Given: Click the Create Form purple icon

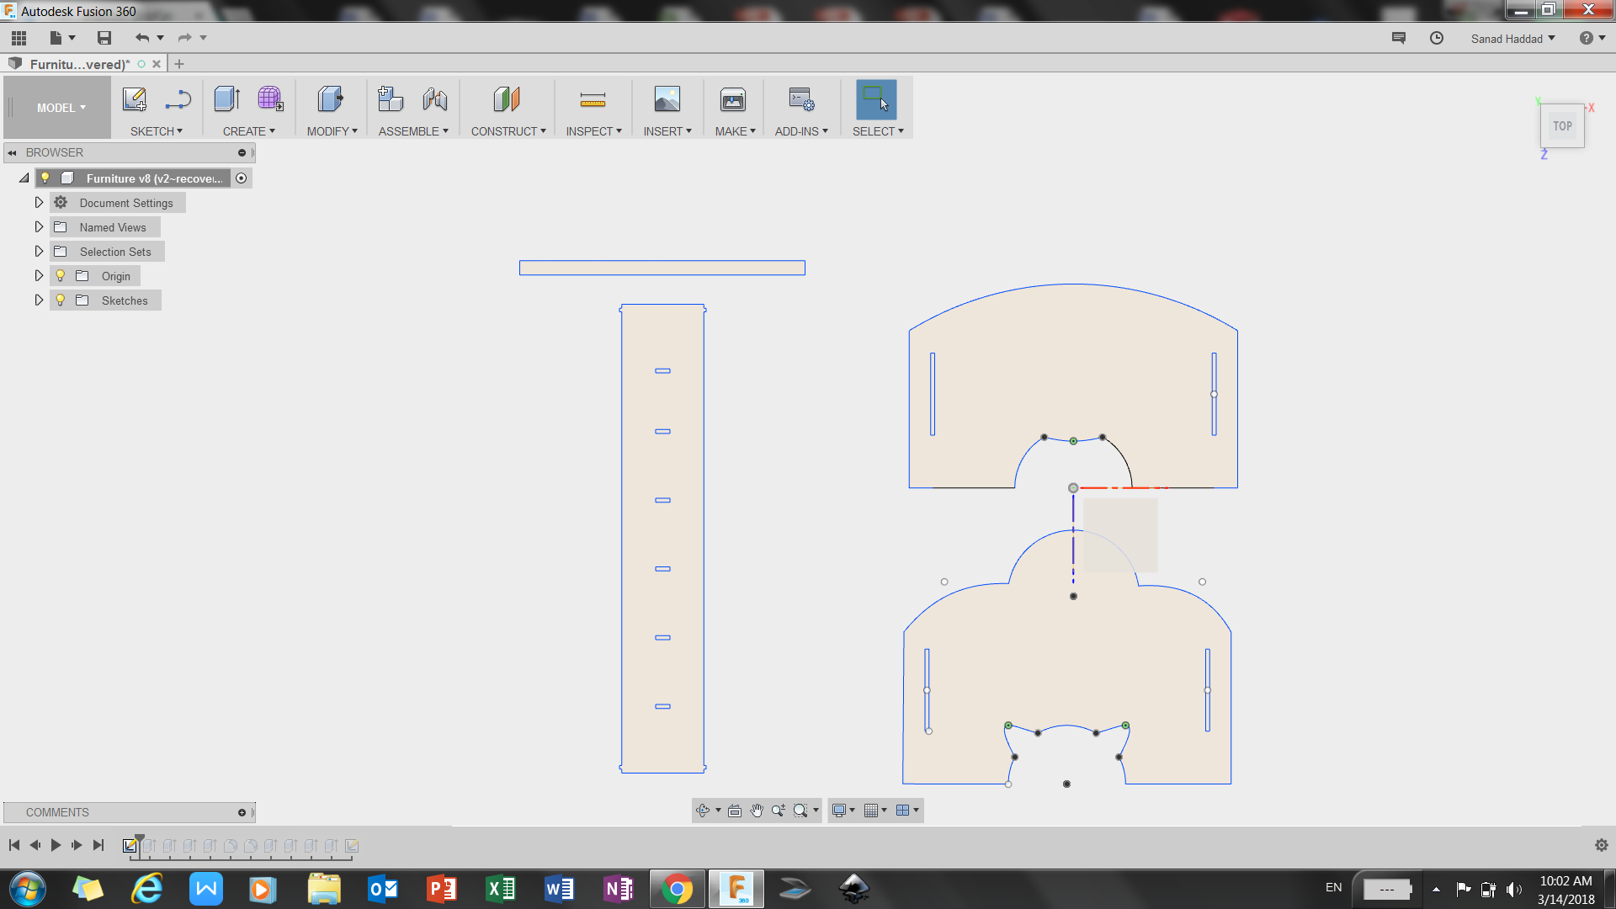Looking at the screenshot, I should pos(270,99).
